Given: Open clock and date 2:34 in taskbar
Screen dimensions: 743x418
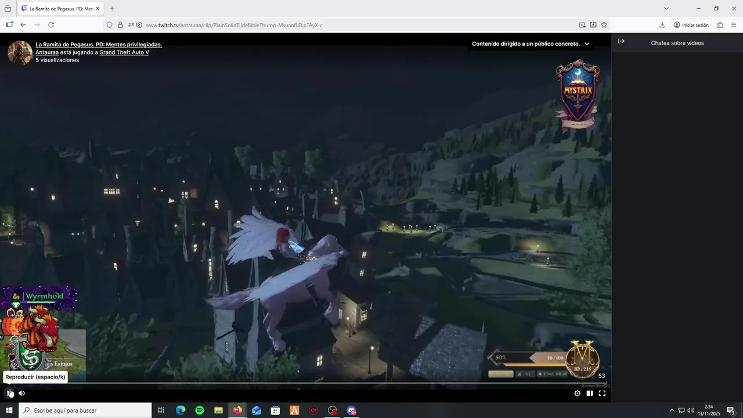Looking at the screenshot, I should click(x=709, y=410).
